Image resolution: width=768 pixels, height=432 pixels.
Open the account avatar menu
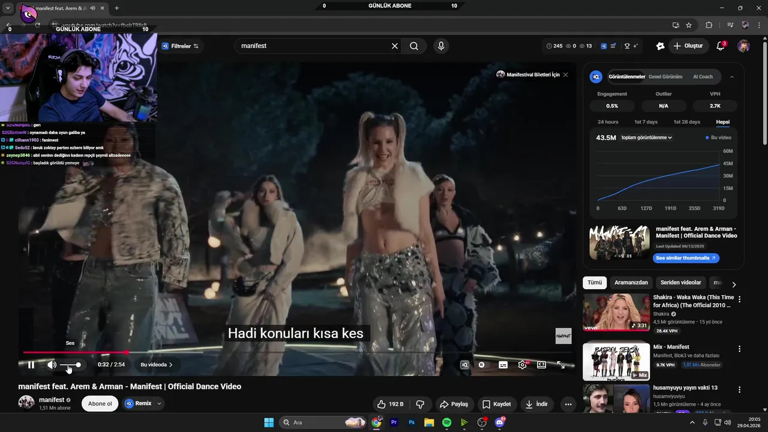(743, 46)
